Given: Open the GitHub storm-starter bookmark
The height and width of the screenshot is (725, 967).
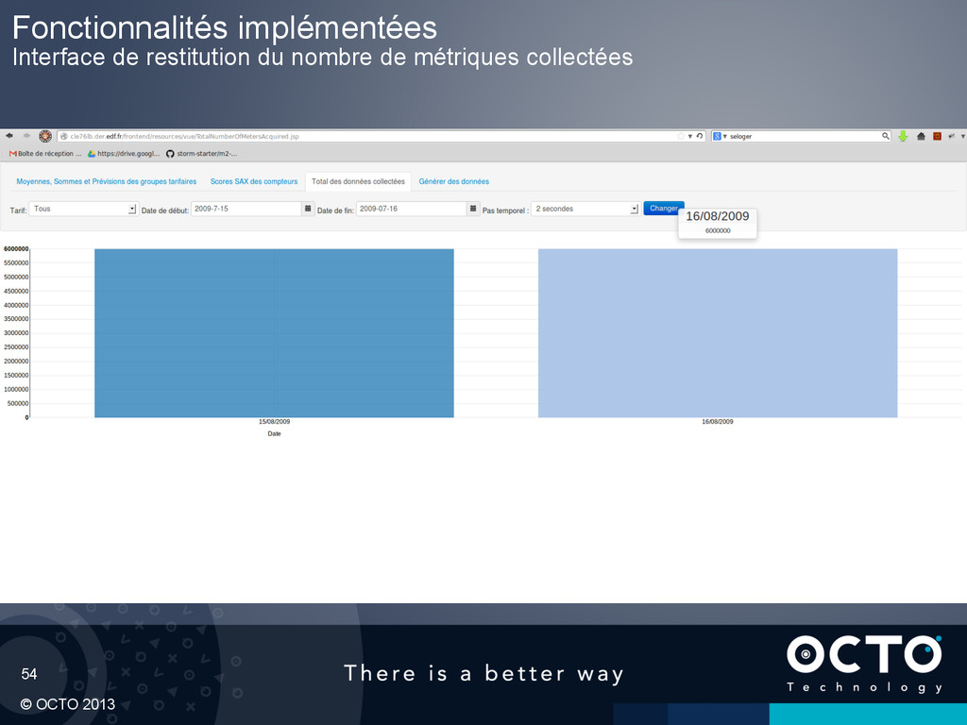Looking at the screenshot, I should coord(202,154).
